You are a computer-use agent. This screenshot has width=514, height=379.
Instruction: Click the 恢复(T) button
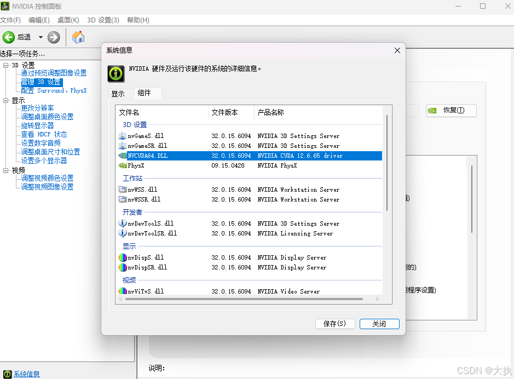[x=451, y=111]
